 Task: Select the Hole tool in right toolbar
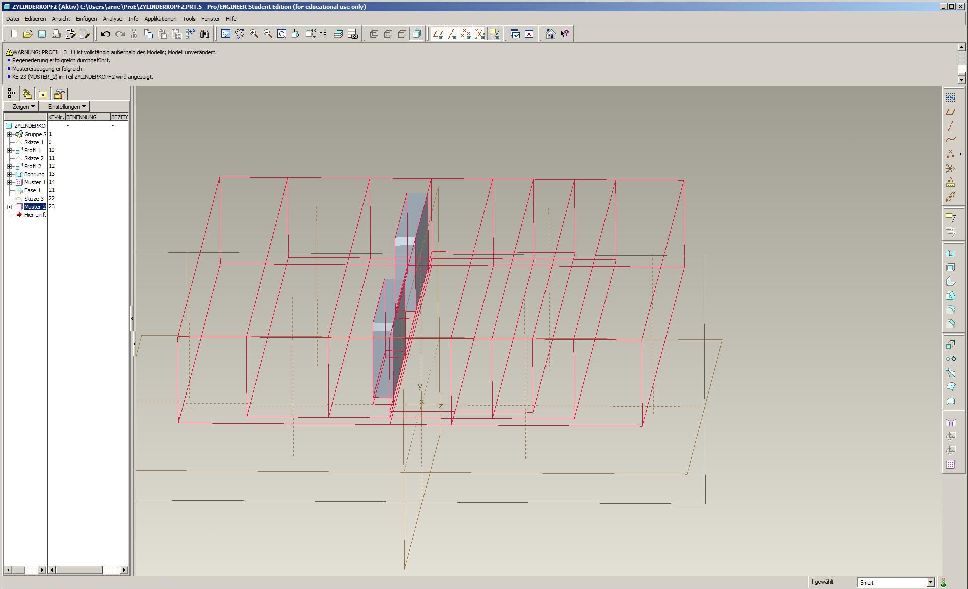(951, 253)
